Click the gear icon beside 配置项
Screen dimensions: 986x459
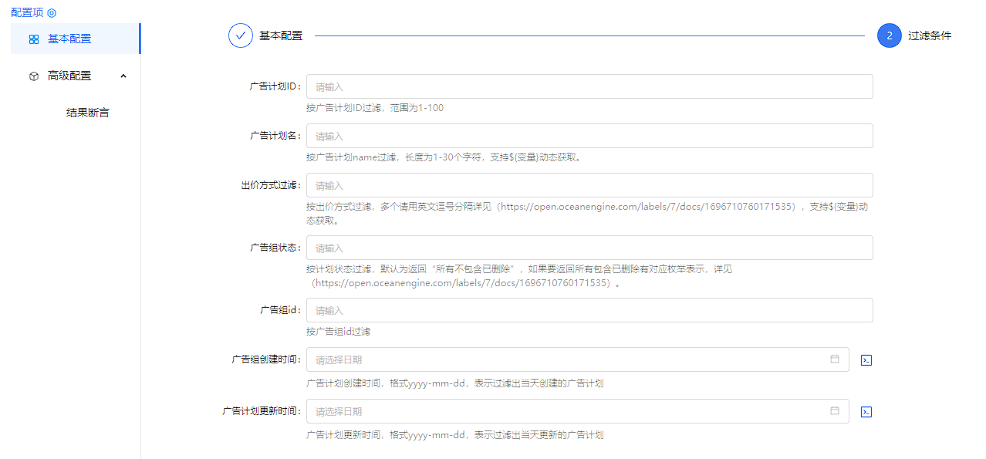(x=52, y=13)
